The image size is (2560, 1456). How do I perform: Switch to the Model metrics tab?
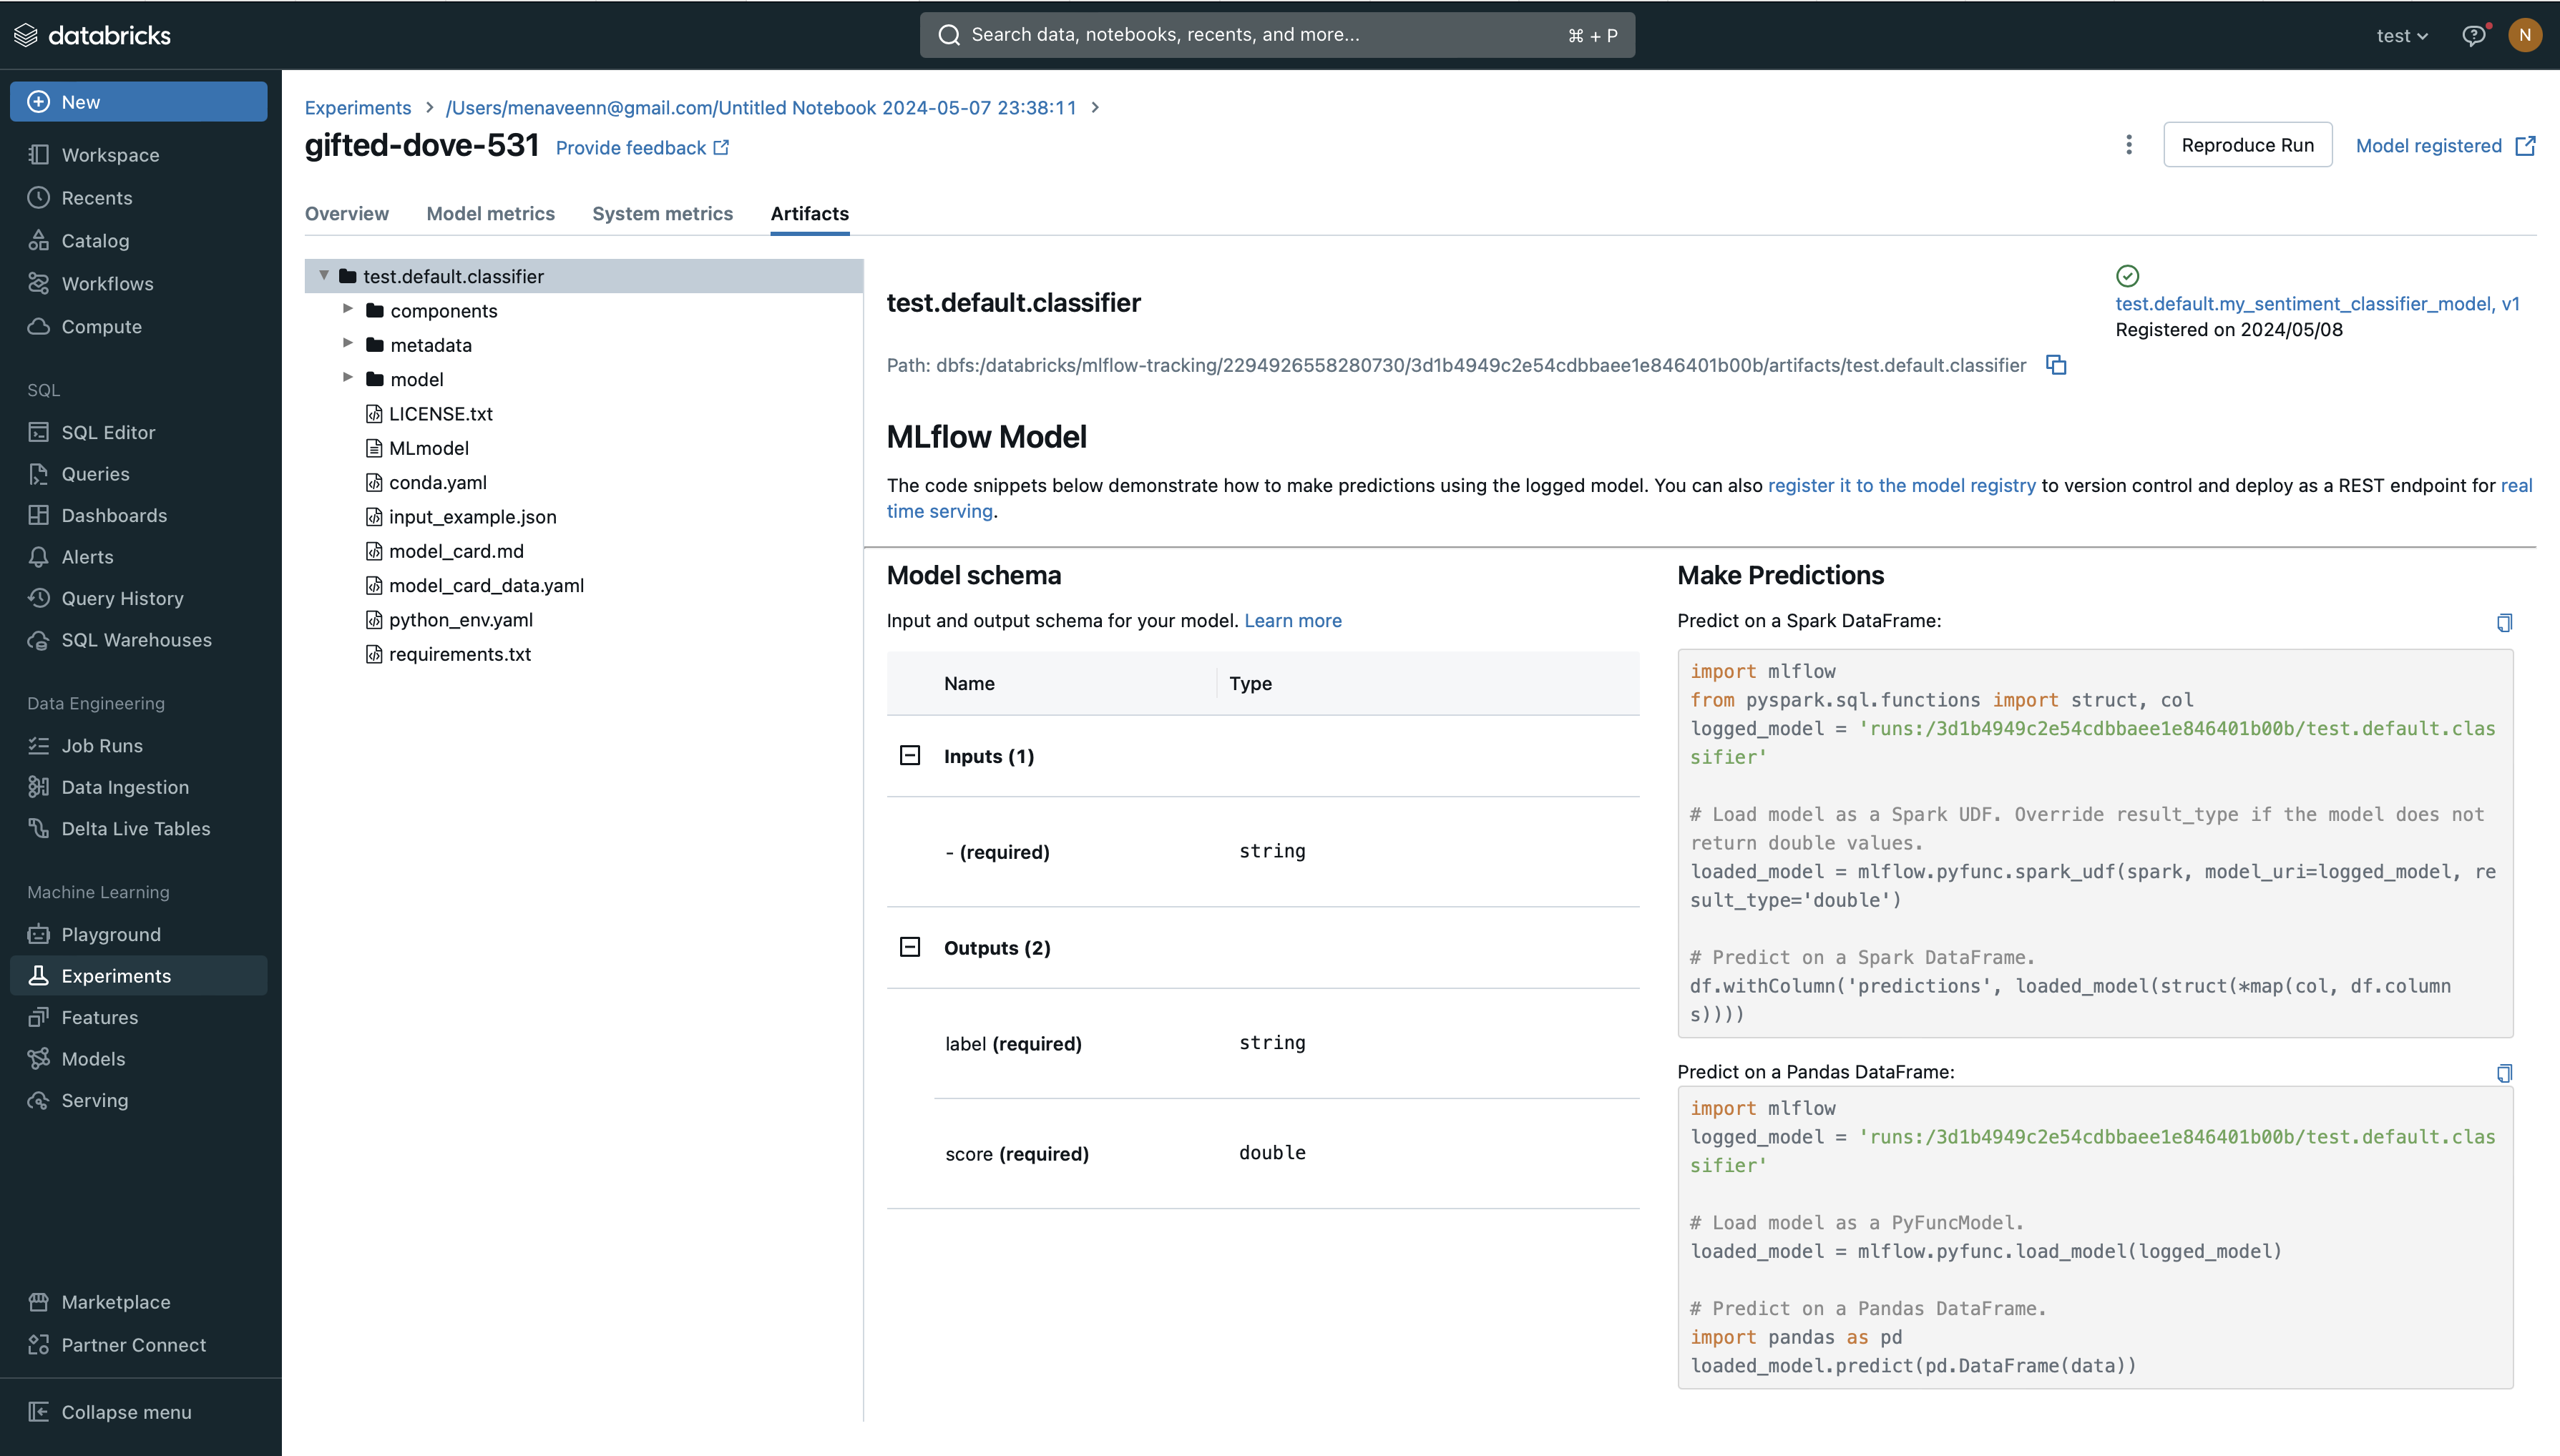click(x=490, y=214)
